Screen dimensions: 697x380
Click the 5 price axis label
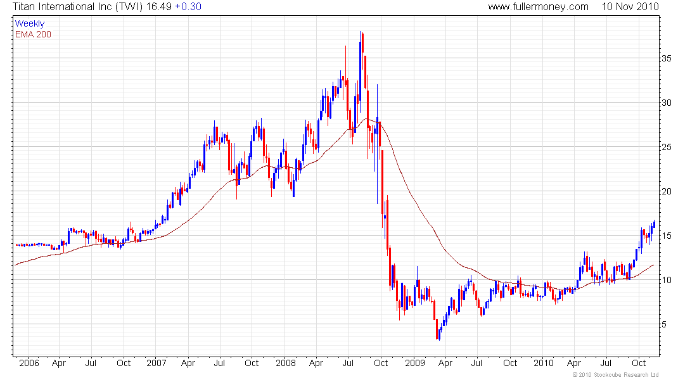tap(664, 324)
